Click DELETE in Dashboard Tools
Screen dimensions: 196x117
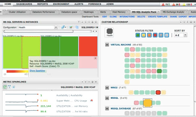[x=141, y=16]
